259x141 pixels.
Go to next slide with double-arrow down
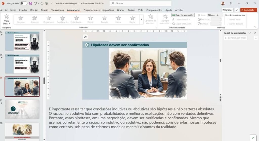tap(220, 100)
